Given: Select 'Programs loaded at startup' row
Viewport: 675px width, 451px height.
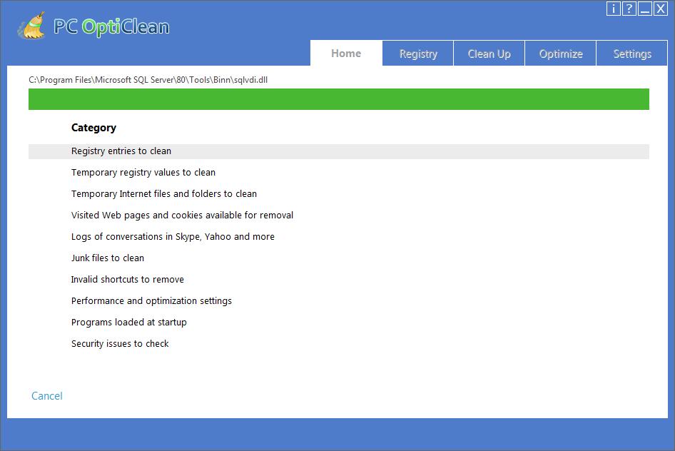Looking at the screenshot, I should coord(339,323).
